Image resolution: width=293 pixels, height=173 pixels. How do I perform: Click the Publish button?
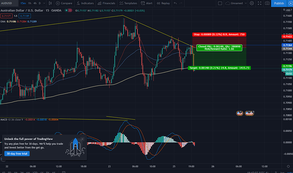point(279,3)
